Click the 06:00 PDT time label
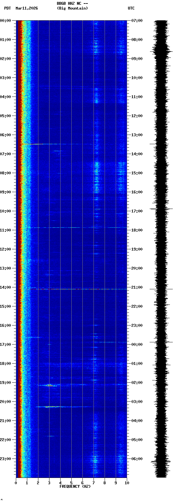Viewport: 175px width, 503px height. tap(5, 135)
